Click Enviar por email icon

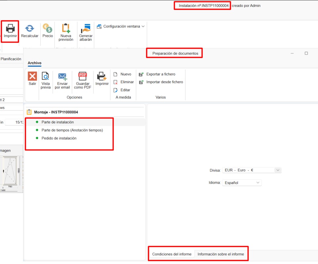[62, 76]
